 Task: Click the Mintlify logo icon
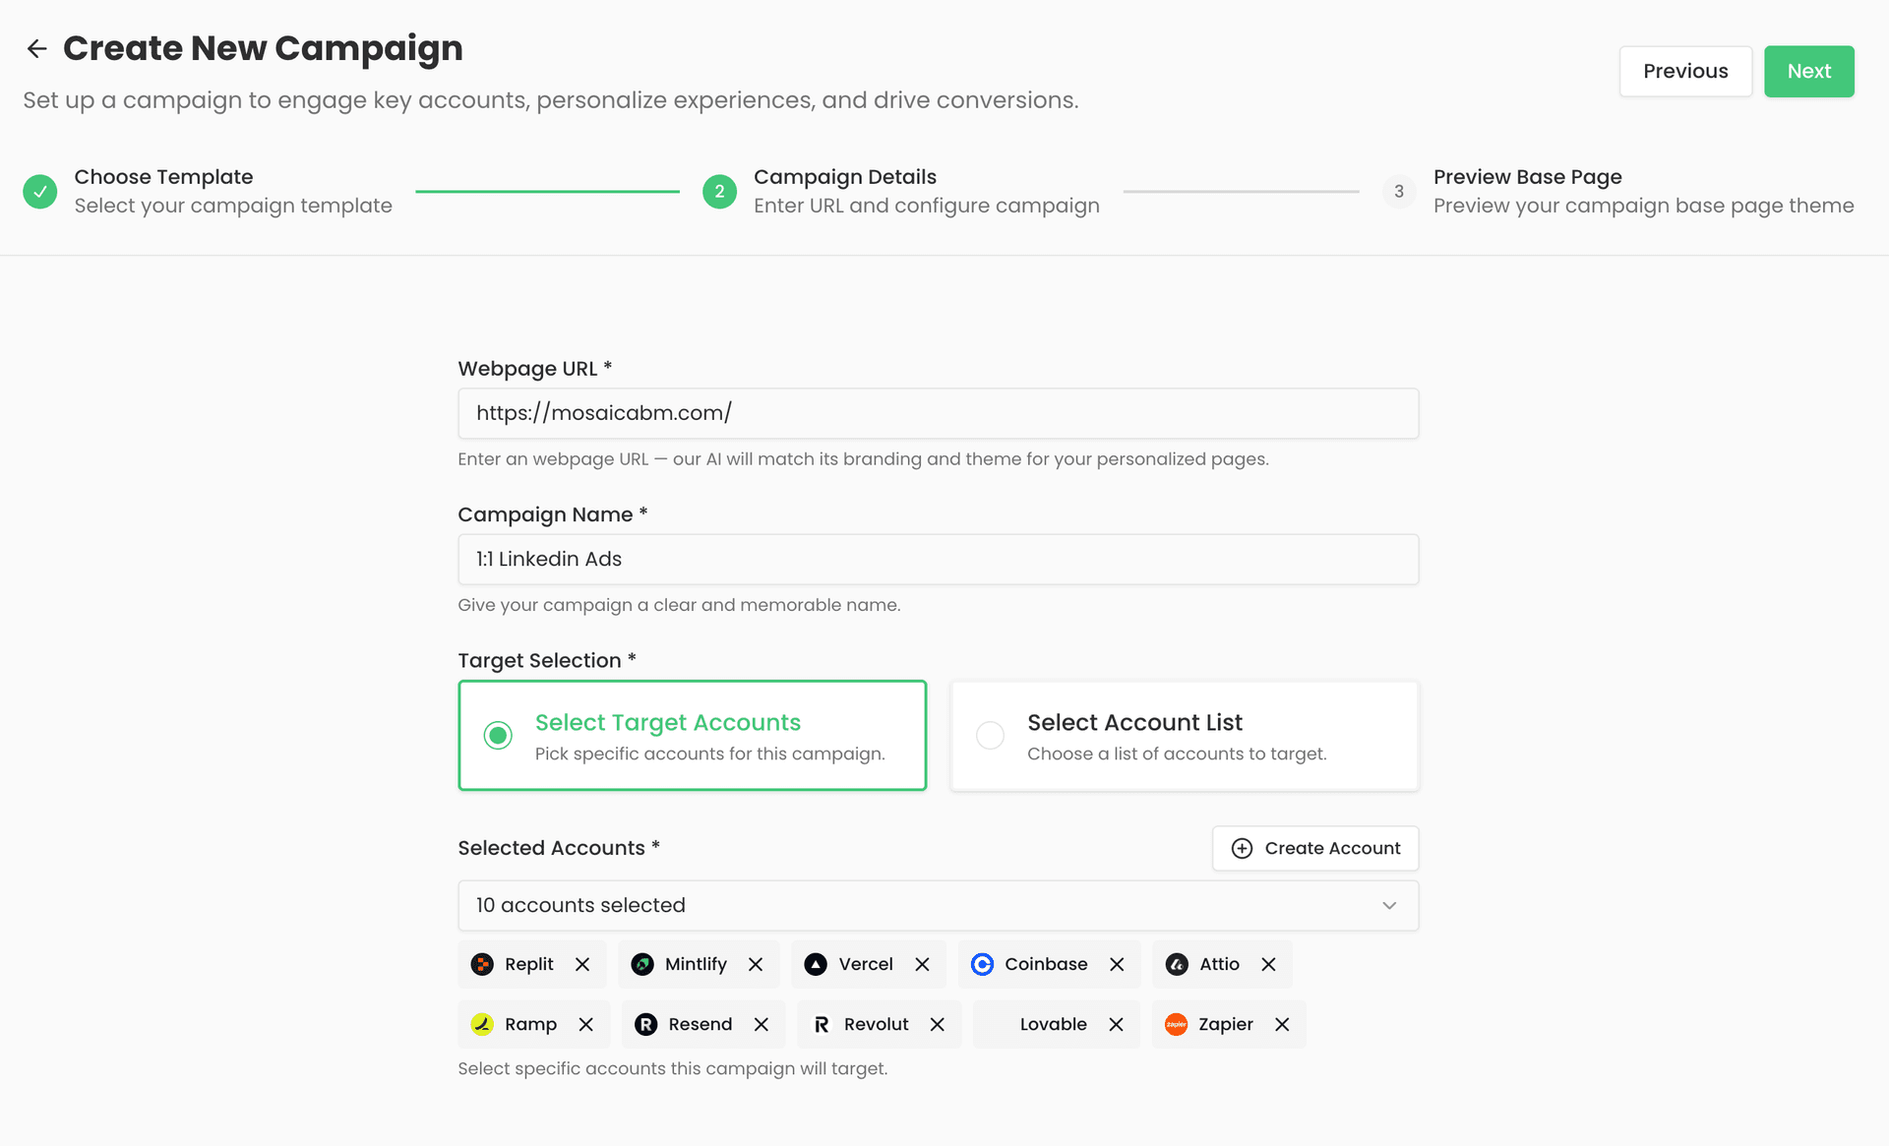coord(642,964)
